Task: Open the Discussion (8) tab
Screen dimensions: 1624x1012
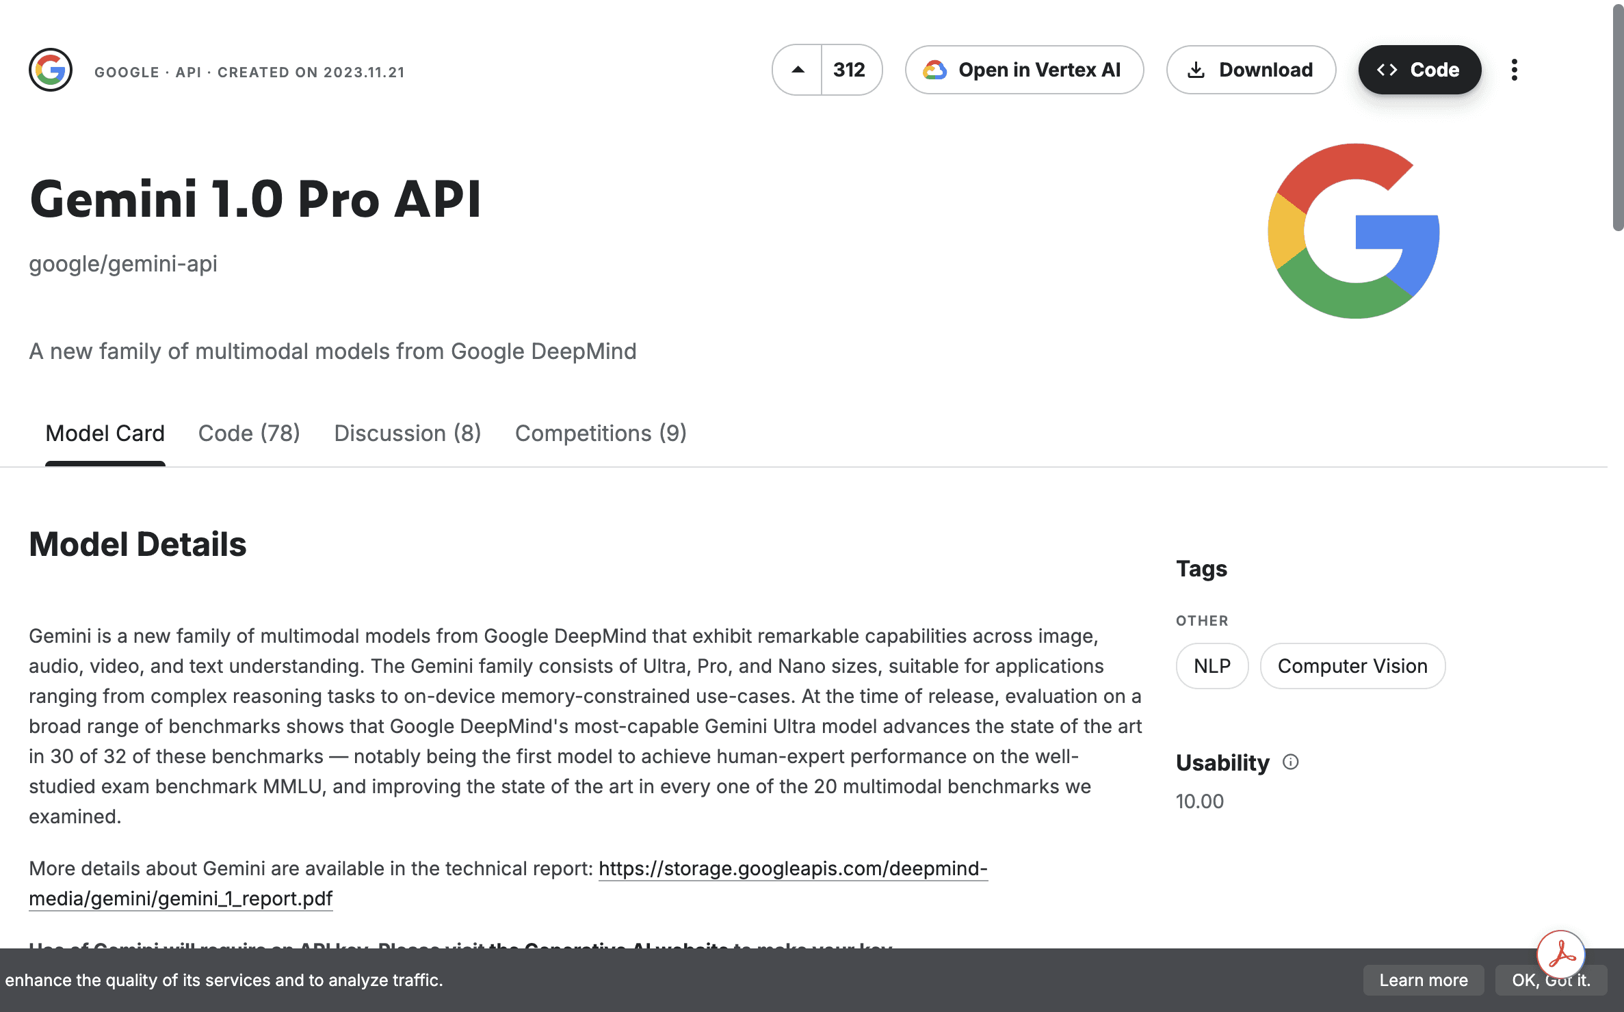Action: pos(408,433)
